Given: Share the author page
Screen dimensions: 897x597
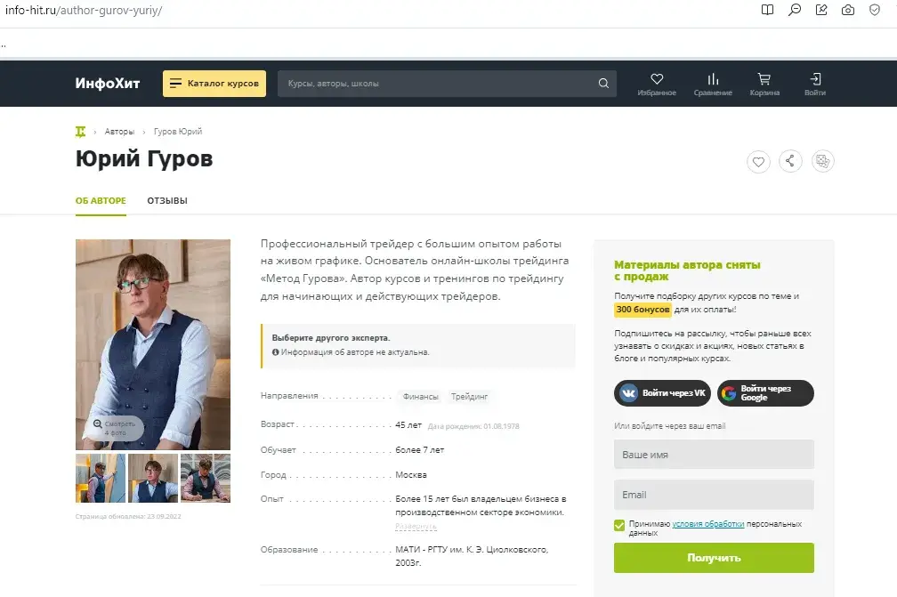Looking at the screenshot, I should pos(790,161).
